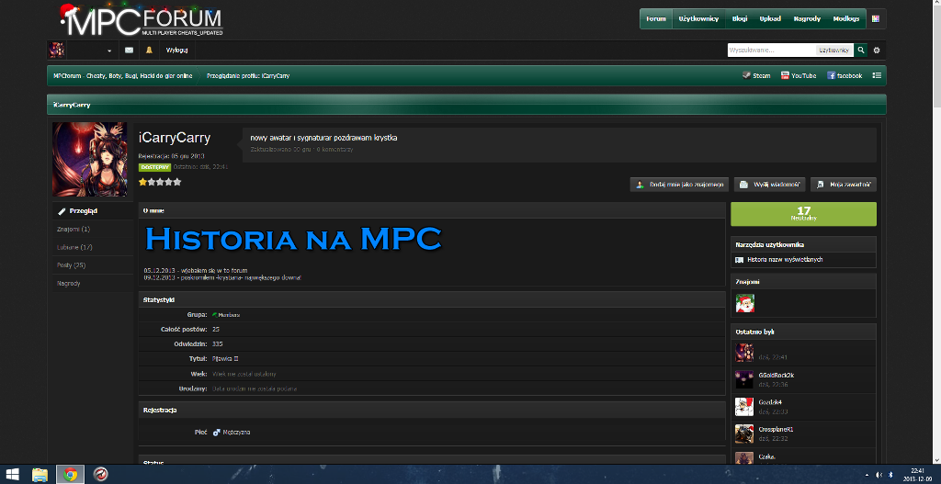Open the red circular taskbar app
The height and width of the screenshot is (484, 941).
(100, 475)
